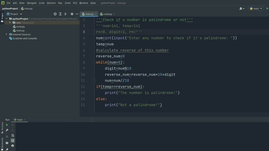The width and height of the screenshot is (269, 151).
Task: Collapse all items in Project panel toolbar
Action: tap(66, 14)
